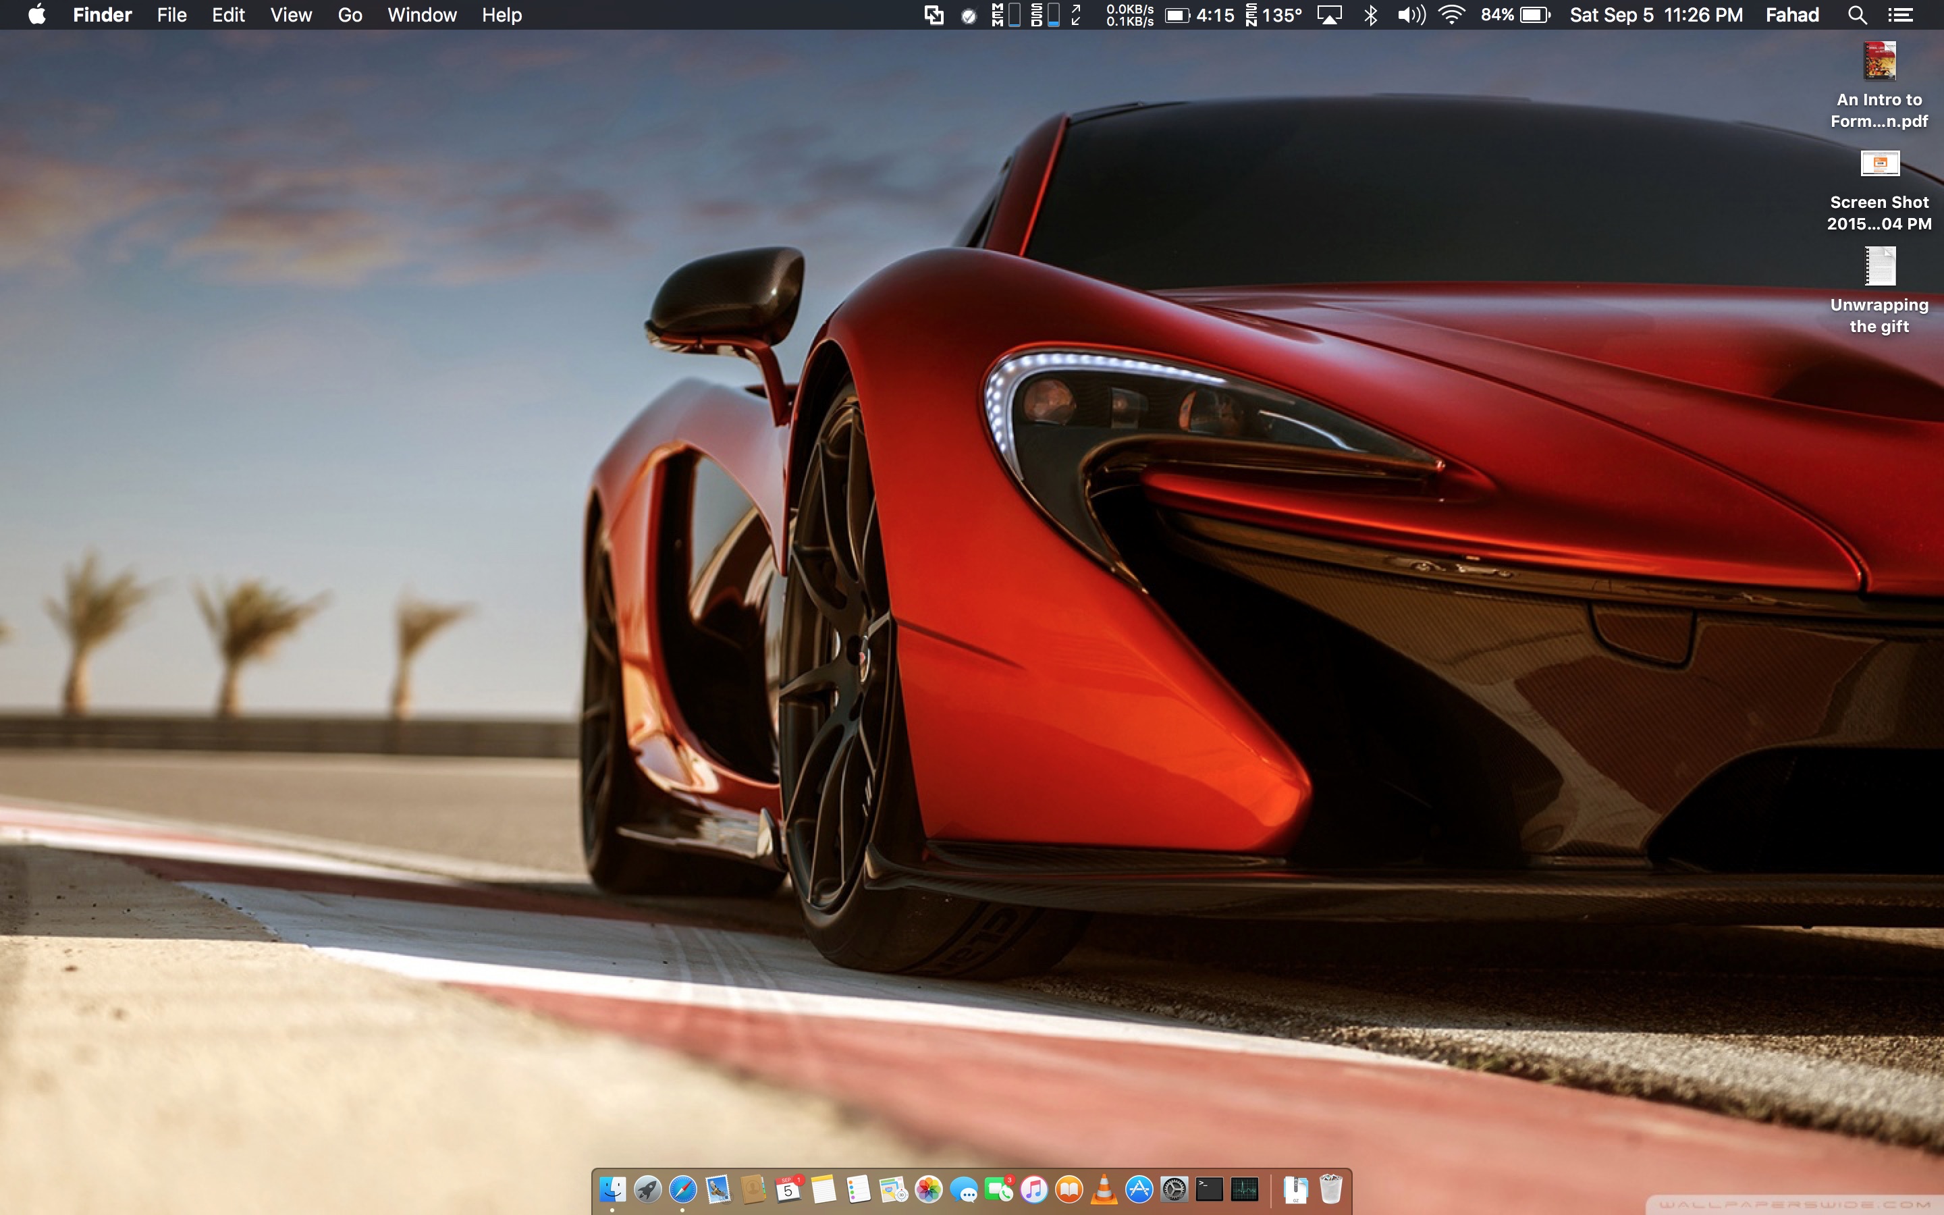Open Contacts from the Dock
The width and height of the screenshot is (1944, 1215).
(x=753, y=1189)
